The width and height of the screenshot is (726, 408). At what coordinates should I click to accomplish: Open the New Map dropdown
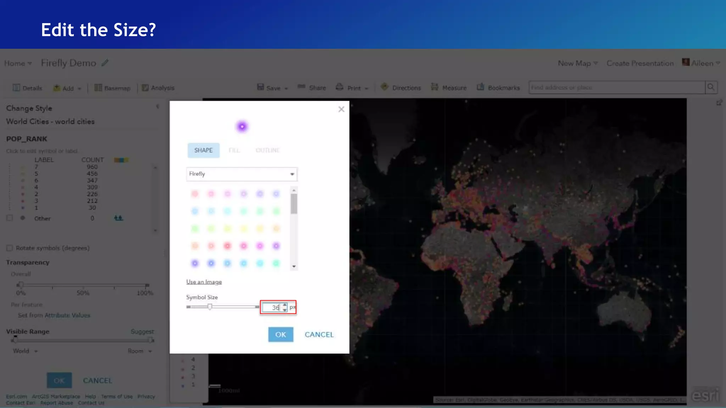pos(578,63)
